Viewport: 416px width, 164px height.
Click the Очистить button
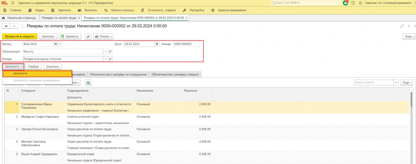(52, 67)
